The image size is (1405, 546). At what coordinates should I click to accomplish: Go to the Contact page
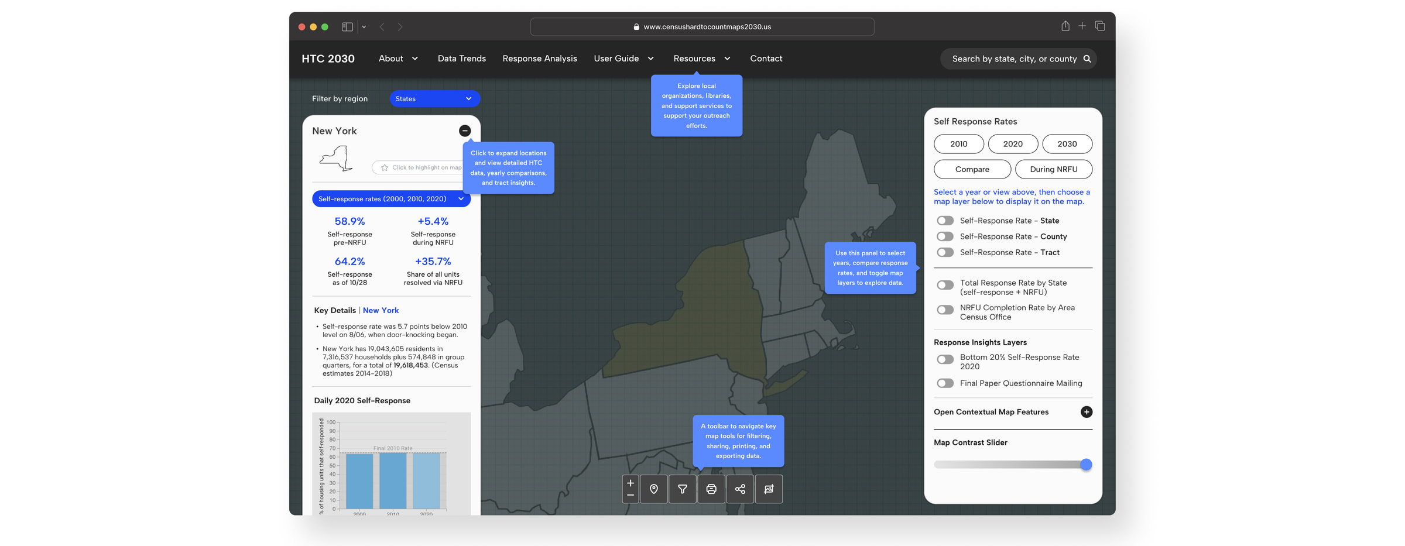pos(766,59)
